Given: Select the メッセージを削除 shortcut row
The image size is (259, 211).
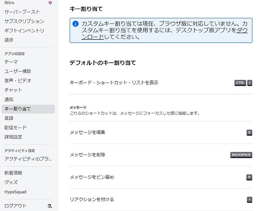Looking at the screenshot, I should click(x=87, y=155).
